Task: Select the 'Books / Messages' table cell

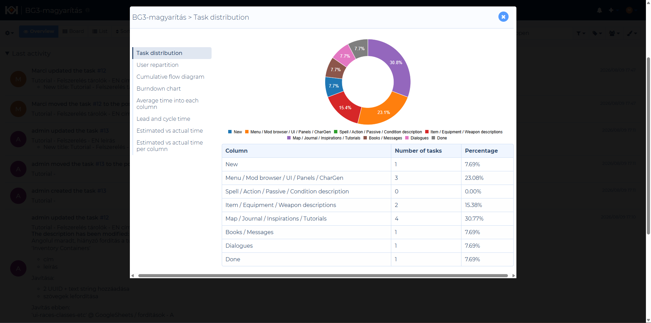Action: [x=307, y=232]
